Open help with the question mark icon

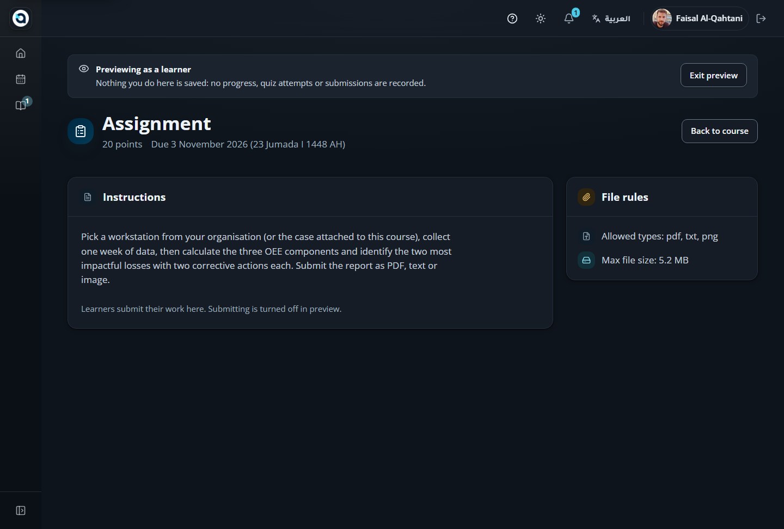coord(512,19)
